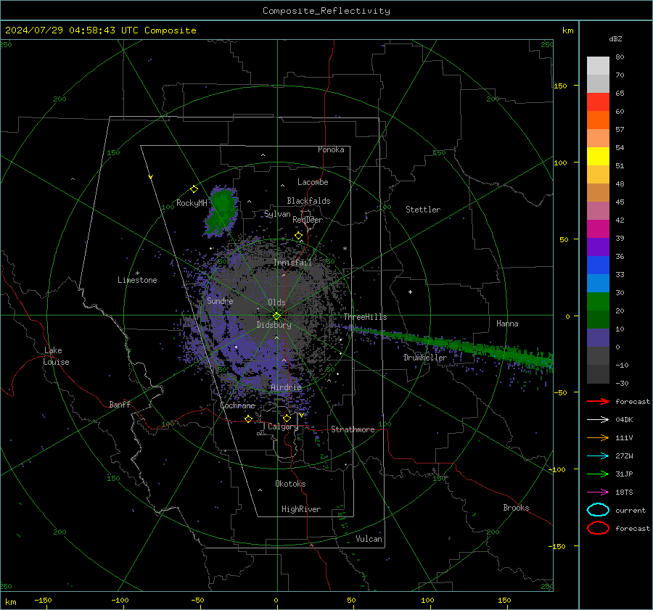Click the yellow diamond marker below Cochrane
The image size is (653, 610).
[248, 419]
